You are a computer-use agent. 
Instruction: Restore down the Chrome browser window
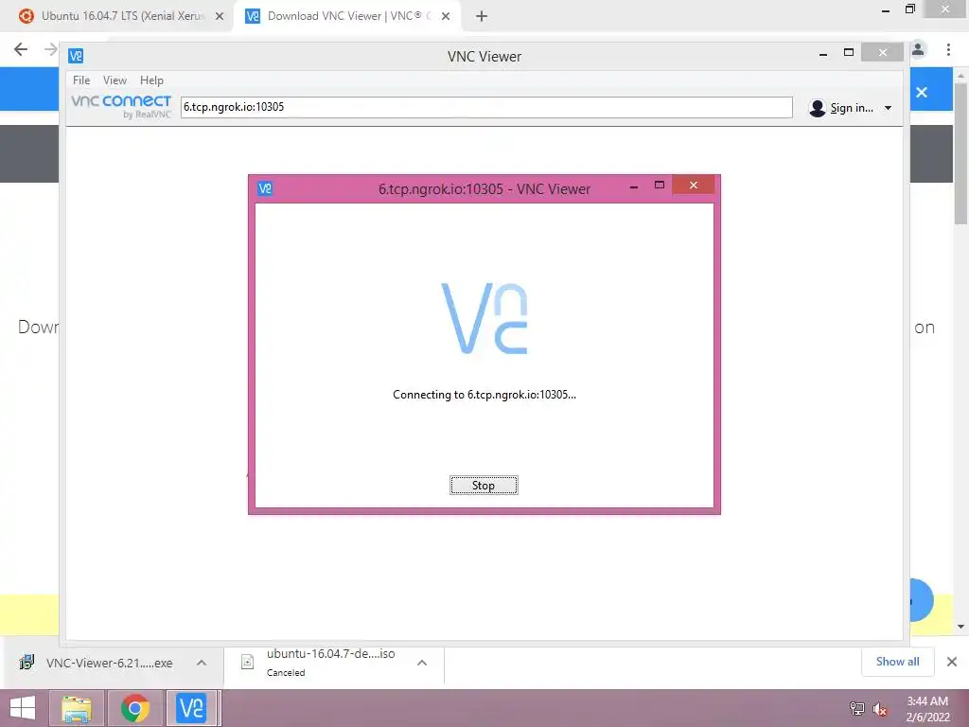click(x=909, y=9)
